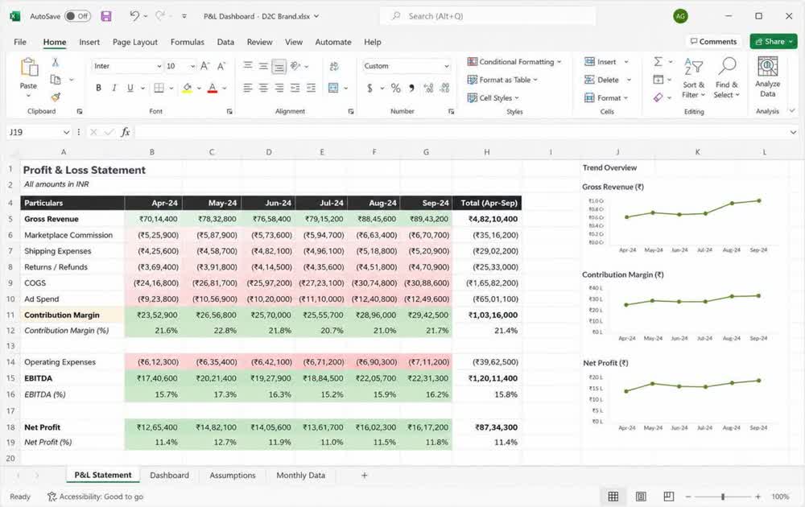The image size is (805, 507).
Task: Select Normal view in status bar
Action: coord(613,497)
